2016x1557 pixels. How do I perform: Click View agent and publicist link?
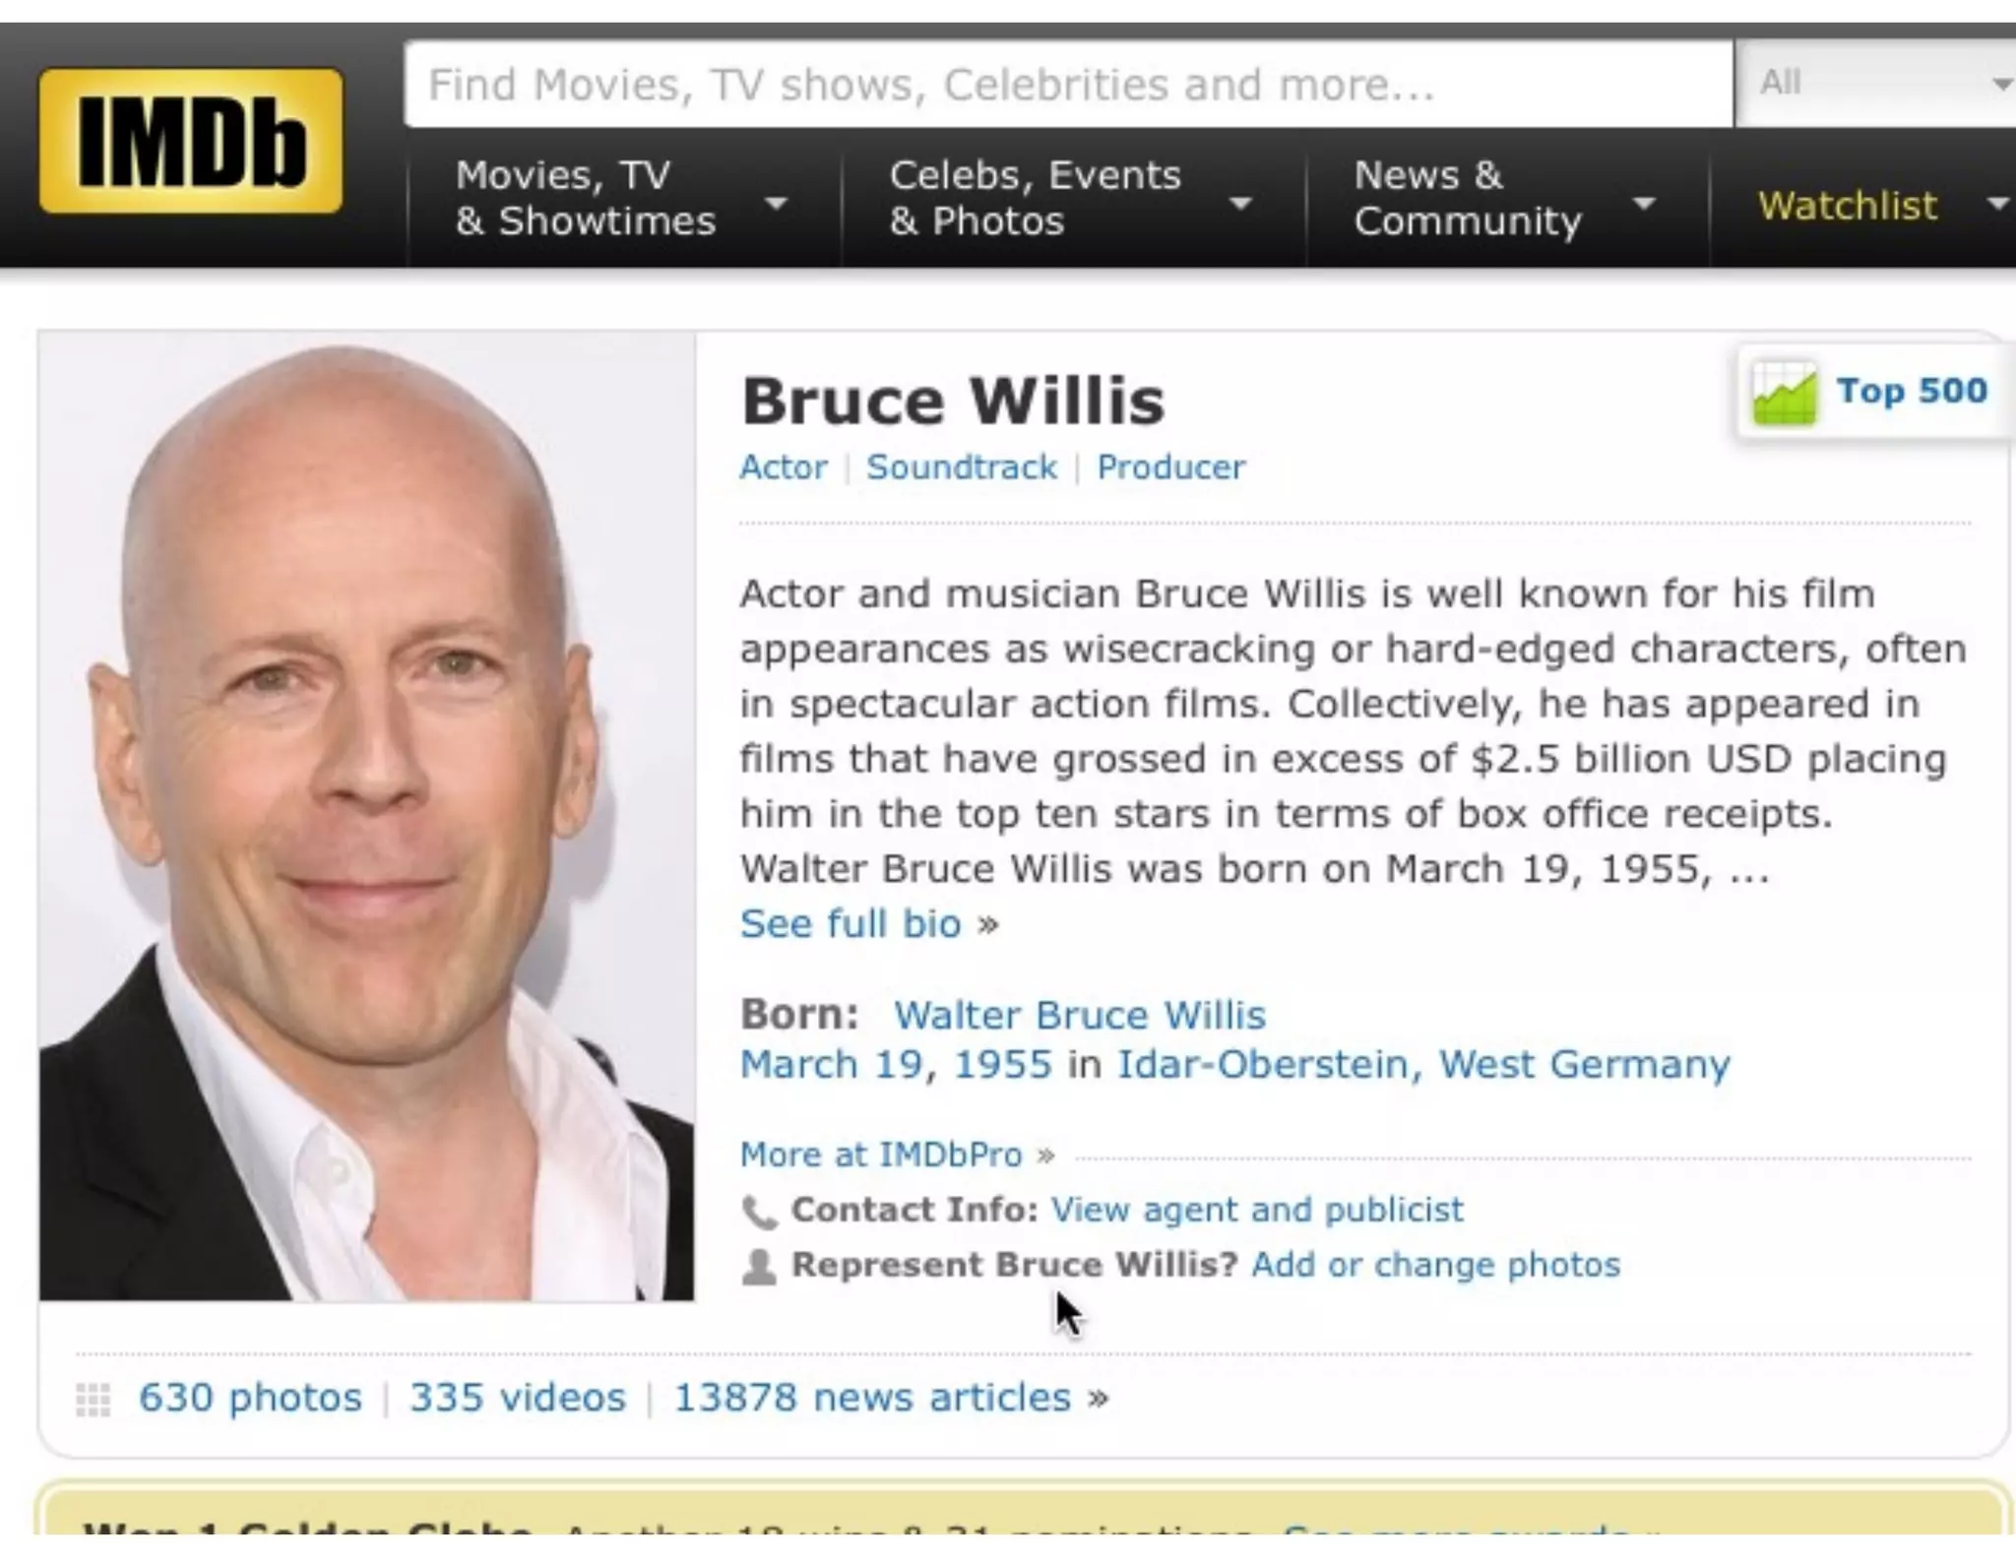point(1257,1210)
